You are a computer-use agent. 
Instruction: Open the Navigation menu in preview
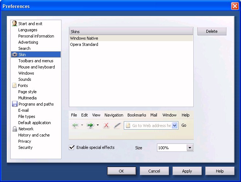[x=114, y=115]
